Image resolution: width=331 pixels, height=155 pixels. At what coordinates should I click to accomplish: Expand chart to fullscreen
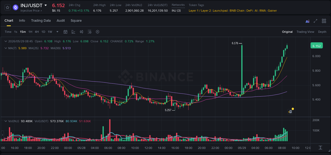pyautogui.click(x=315, y=21)
